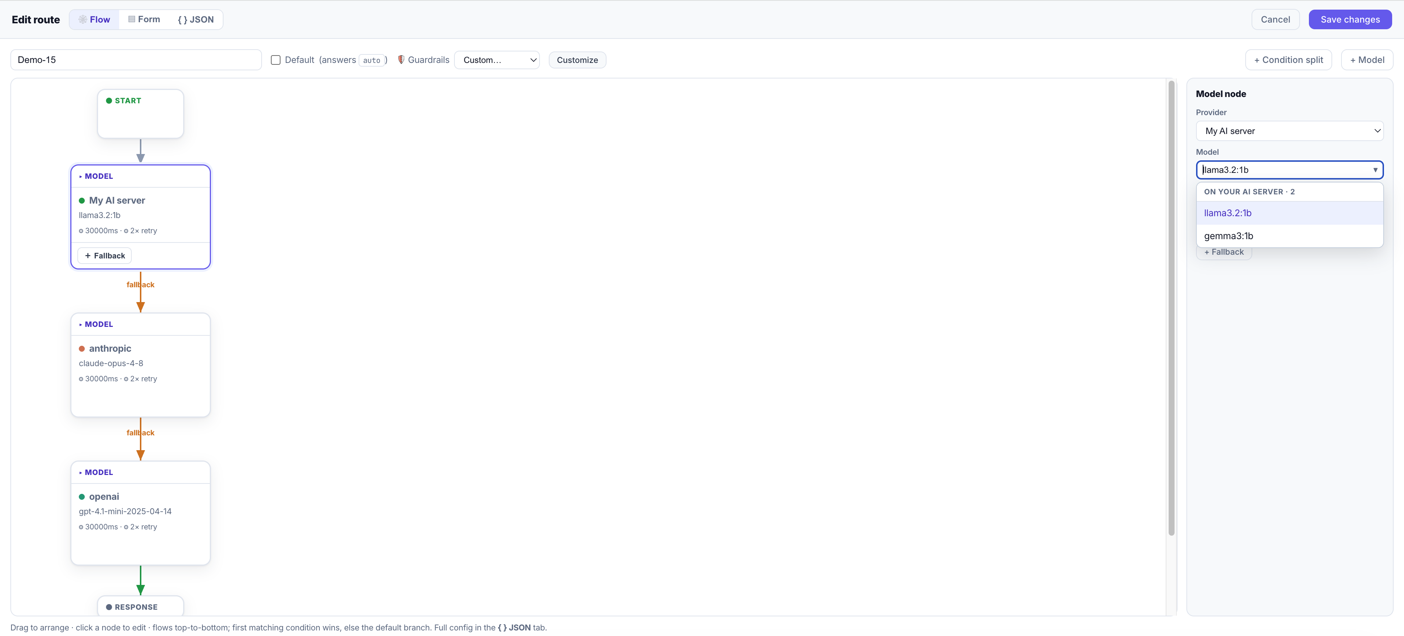This screenshot has width=1404, height=636.
Task: Click + Fallback in Model node panel
Action: pyautogui.click(x=1224, y=252)
